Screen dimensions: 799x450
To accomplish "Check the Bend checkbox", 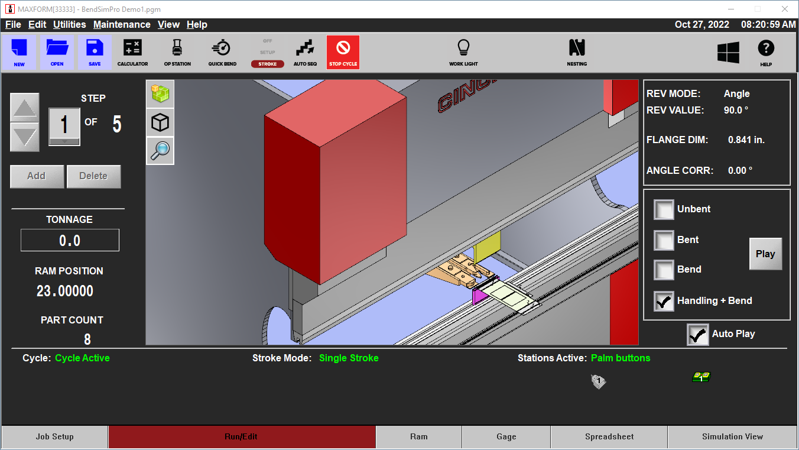I will [664, 270].
